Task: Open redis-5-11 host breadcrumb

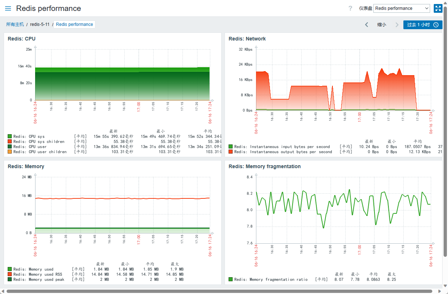Action: (x=39, y=24)
